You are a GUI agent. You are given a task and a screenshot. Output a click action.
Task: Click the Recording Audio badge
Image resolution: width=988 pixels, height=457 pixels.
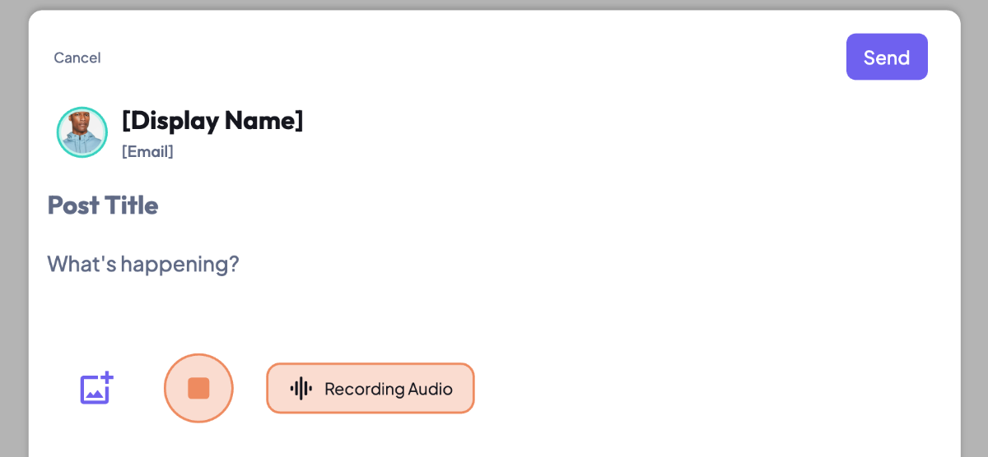pyautogui.click(x=370, y=389)
